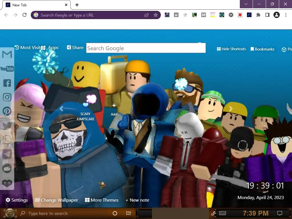The width and height of the screenshot is (292, 219).
Task: Open YouTube shortcut in sidebar
Action: [7, 69]
